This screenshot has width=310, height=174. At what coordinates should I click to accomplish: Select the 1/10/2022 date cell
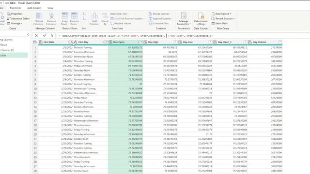click(56, 88)
